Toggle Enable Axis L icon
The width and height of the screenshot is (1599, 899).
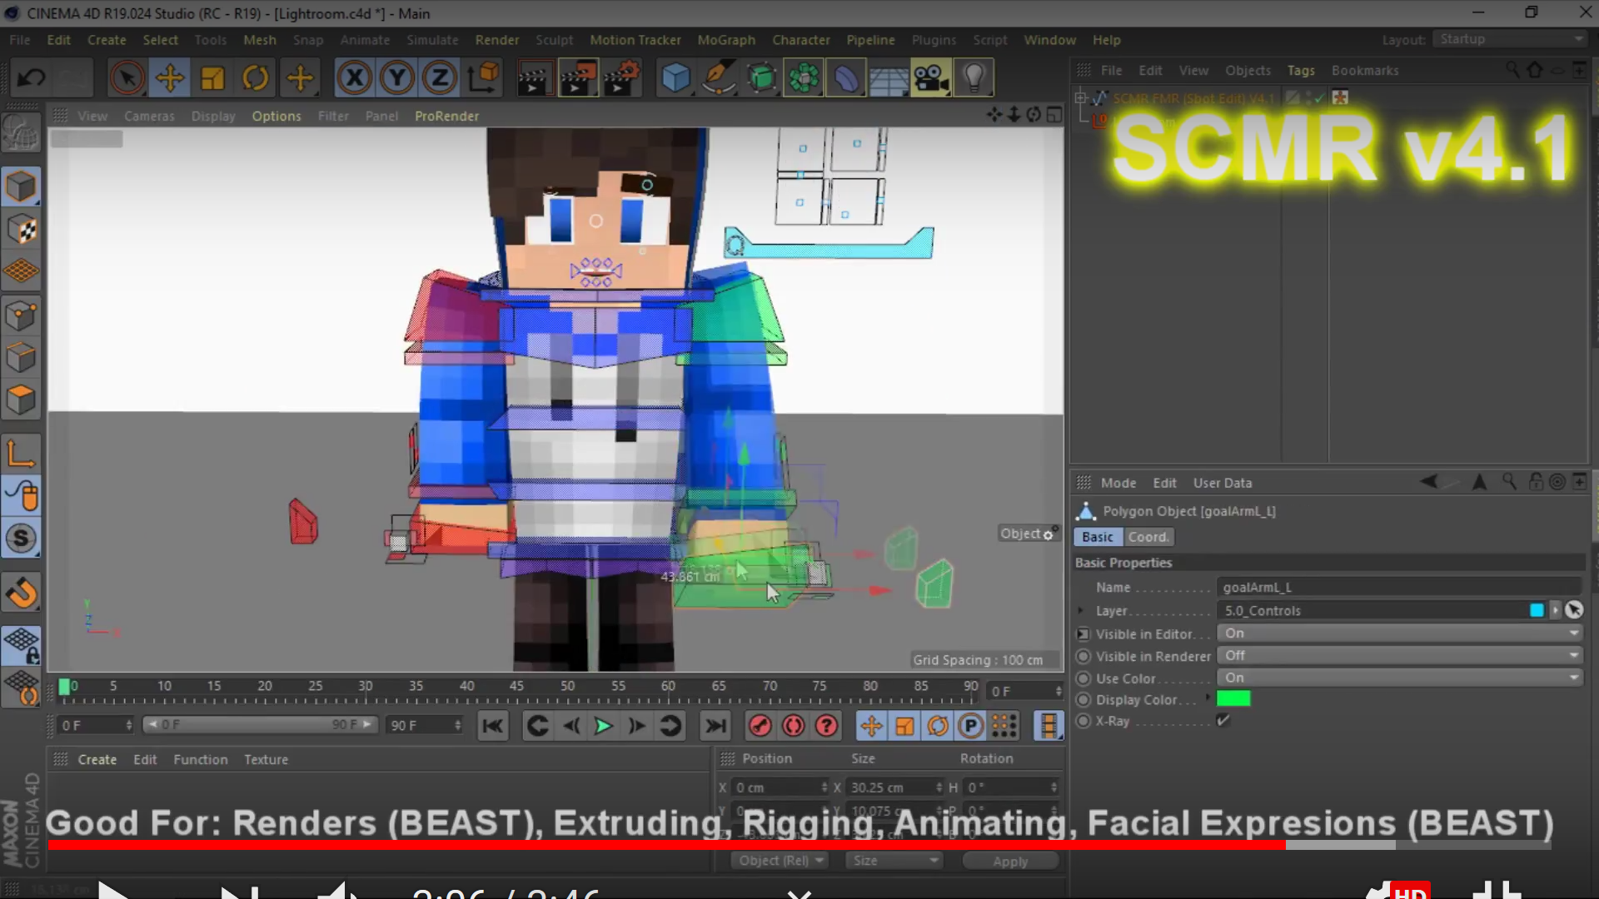coord(22,454)
